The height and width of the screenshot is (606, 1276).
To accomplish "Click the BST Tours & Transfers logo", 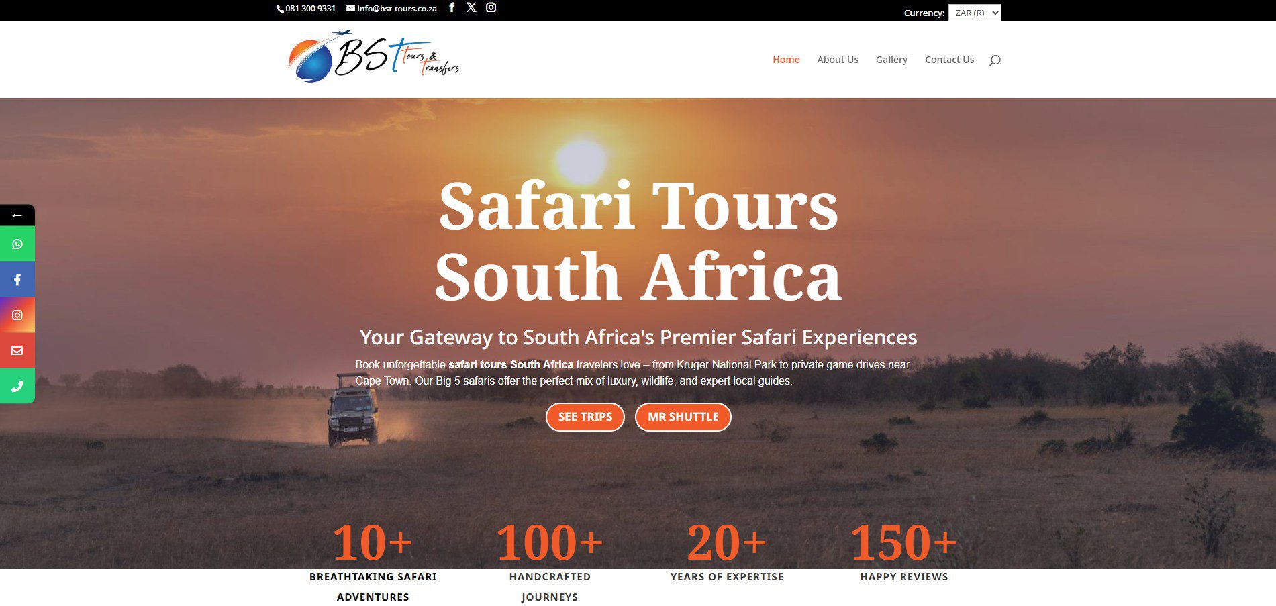I will (374, 58).
